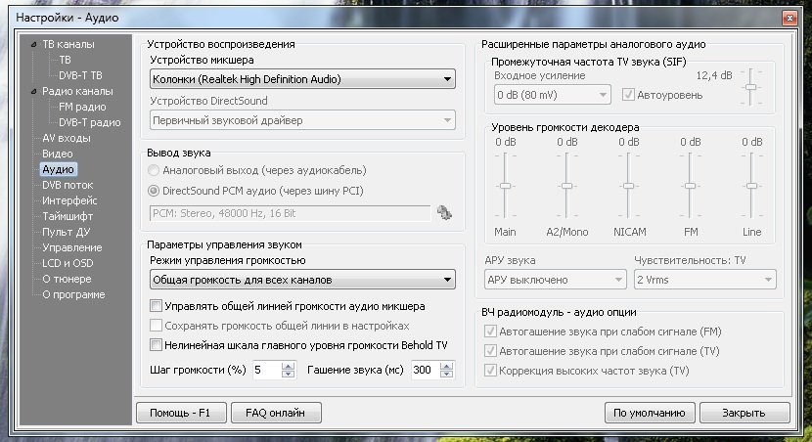Click the Main decoder volume slider
812x442 pixels.
pos(505,186)
